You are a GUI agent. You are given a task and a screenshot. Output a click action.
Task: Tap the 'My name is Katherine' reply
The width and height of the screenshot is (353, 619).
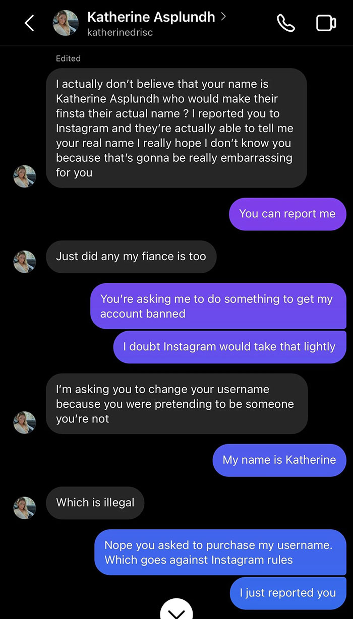click(279, 460)
